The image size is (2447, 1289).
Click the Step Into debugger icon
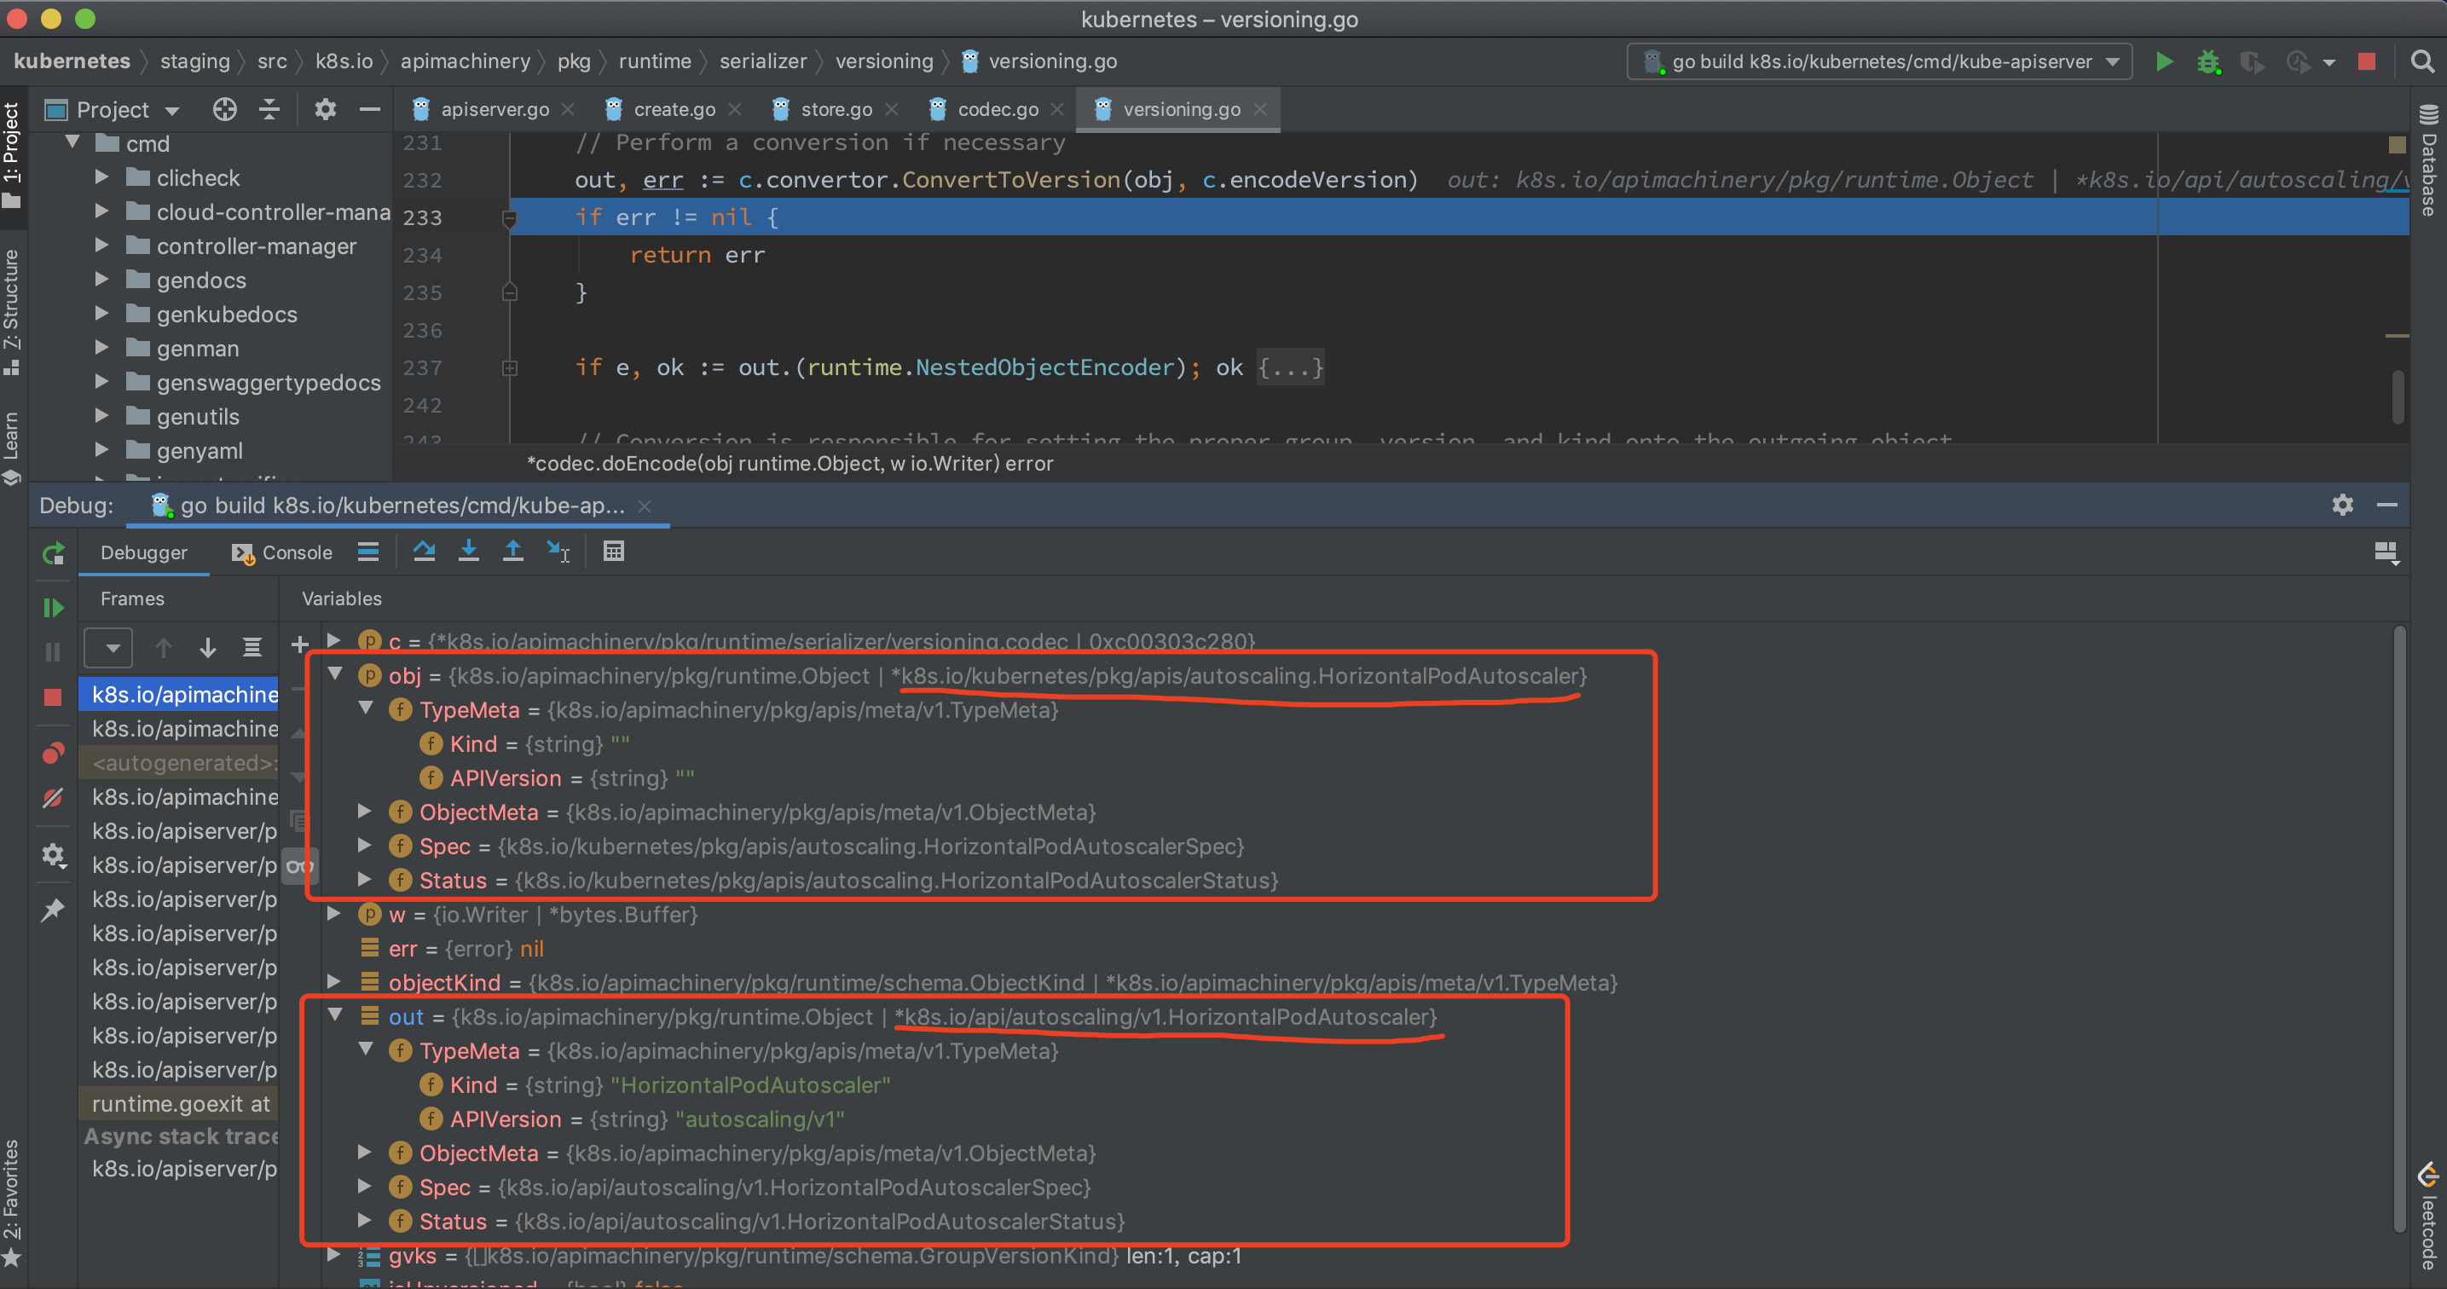[468, 551]
